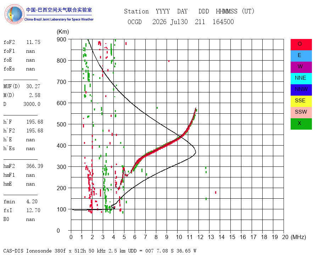The height and width of the screenshot is (255, 319).
Task: Click the timestamp 164500 in header
Action: [223, 22]
